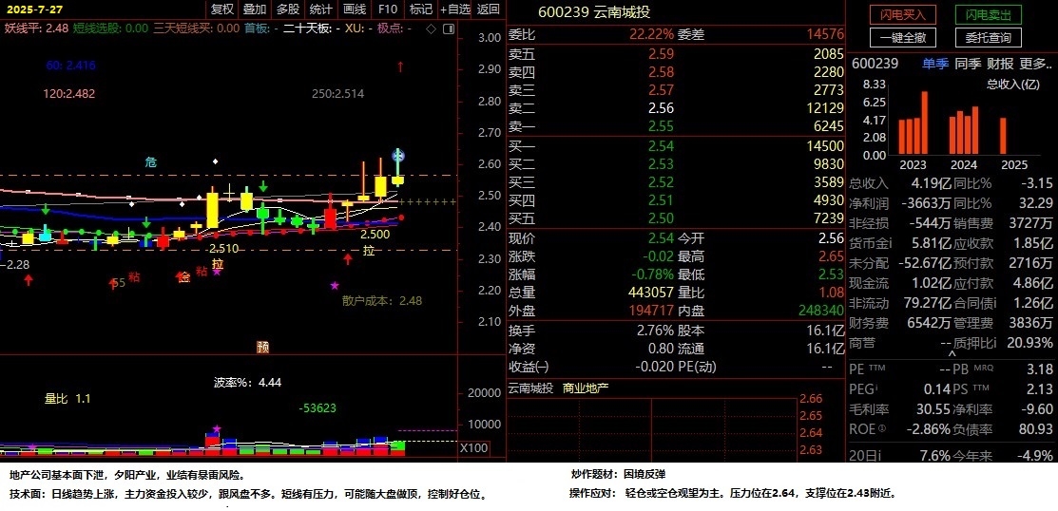The width and height of the screenshot is (1058, 511).
Task: Click the 净利润 value -3663万
Action: 927,203
